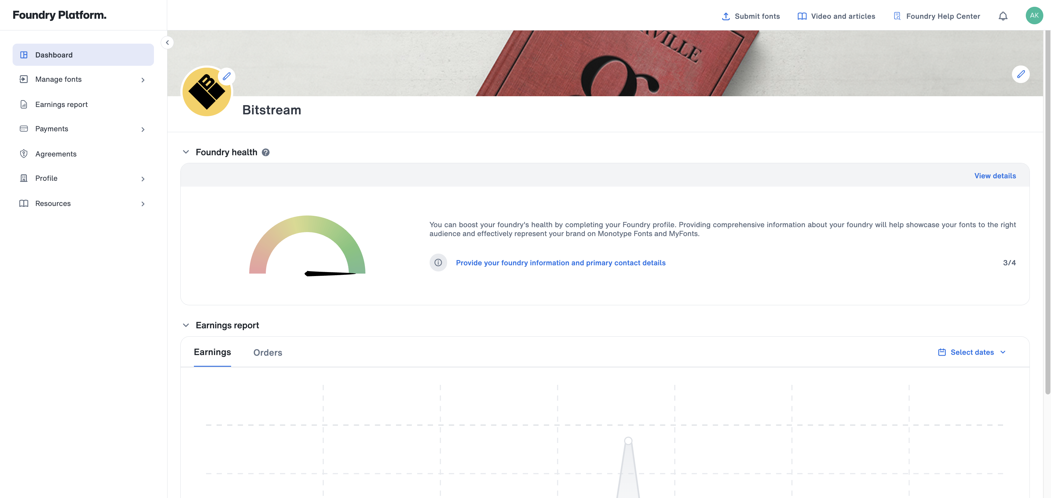Click the 3/4 completion count
The height and width of the screenshot is (498, 1051).
[1010, 263]
